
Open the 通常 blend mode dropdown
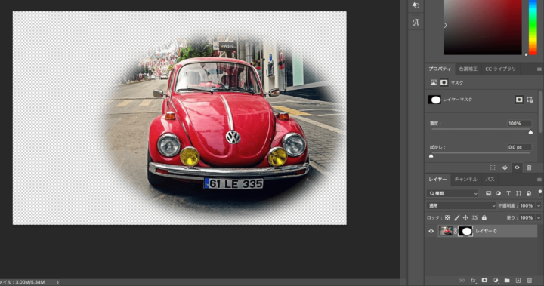pos(462,205)
